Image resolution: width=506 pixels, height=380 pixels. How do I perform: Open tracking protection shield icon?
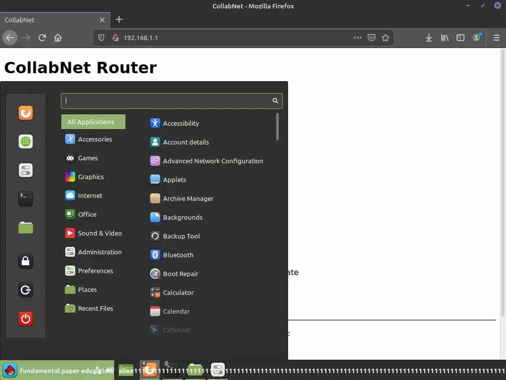click(x=101, y=38)
